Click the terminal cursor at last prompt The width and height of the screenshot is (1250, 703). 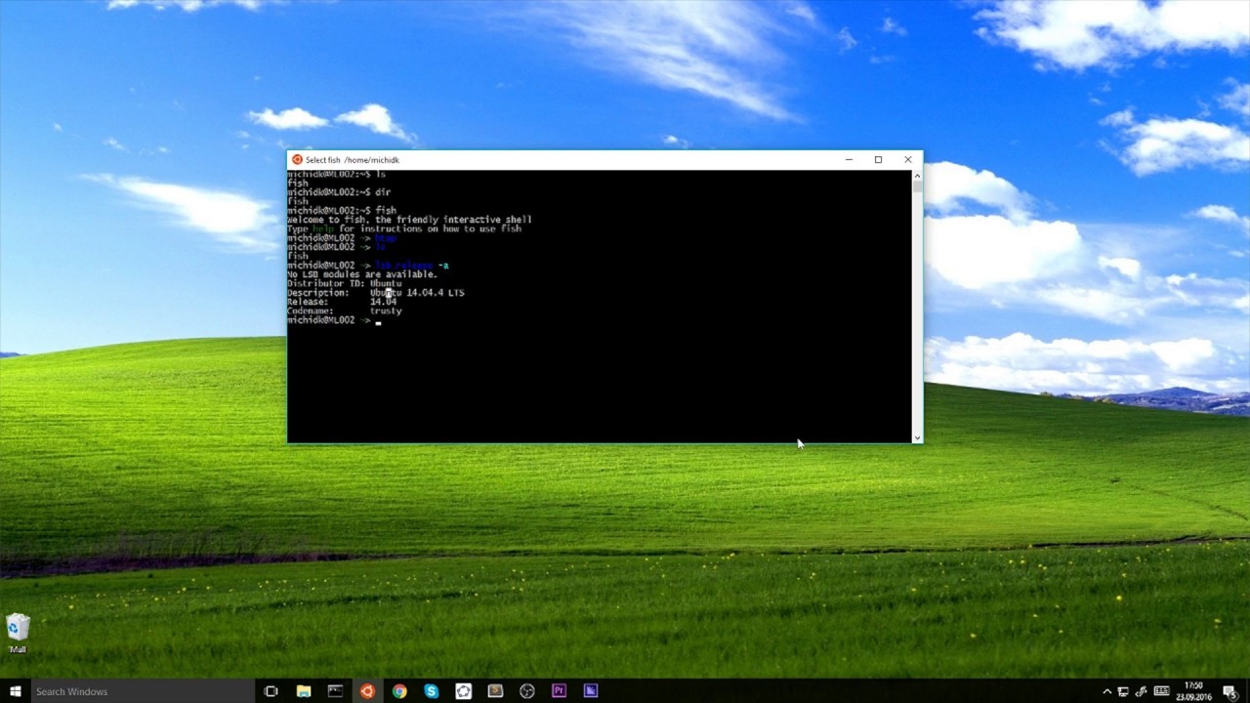[x=378, y=321]
